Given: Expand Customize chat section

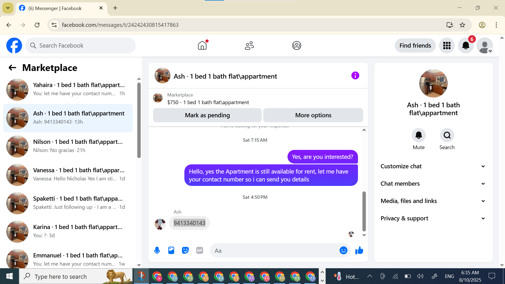Looking at the screenshot, I should pos(433,166).
